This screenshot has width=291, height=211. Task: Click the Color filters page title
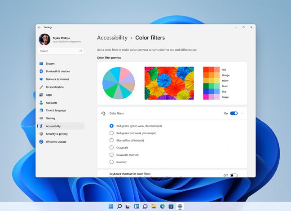click(150, 38)
